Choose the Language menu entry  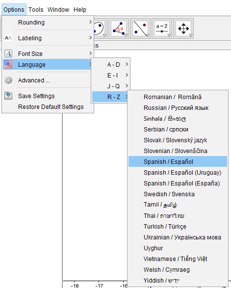tap(48, 64)
